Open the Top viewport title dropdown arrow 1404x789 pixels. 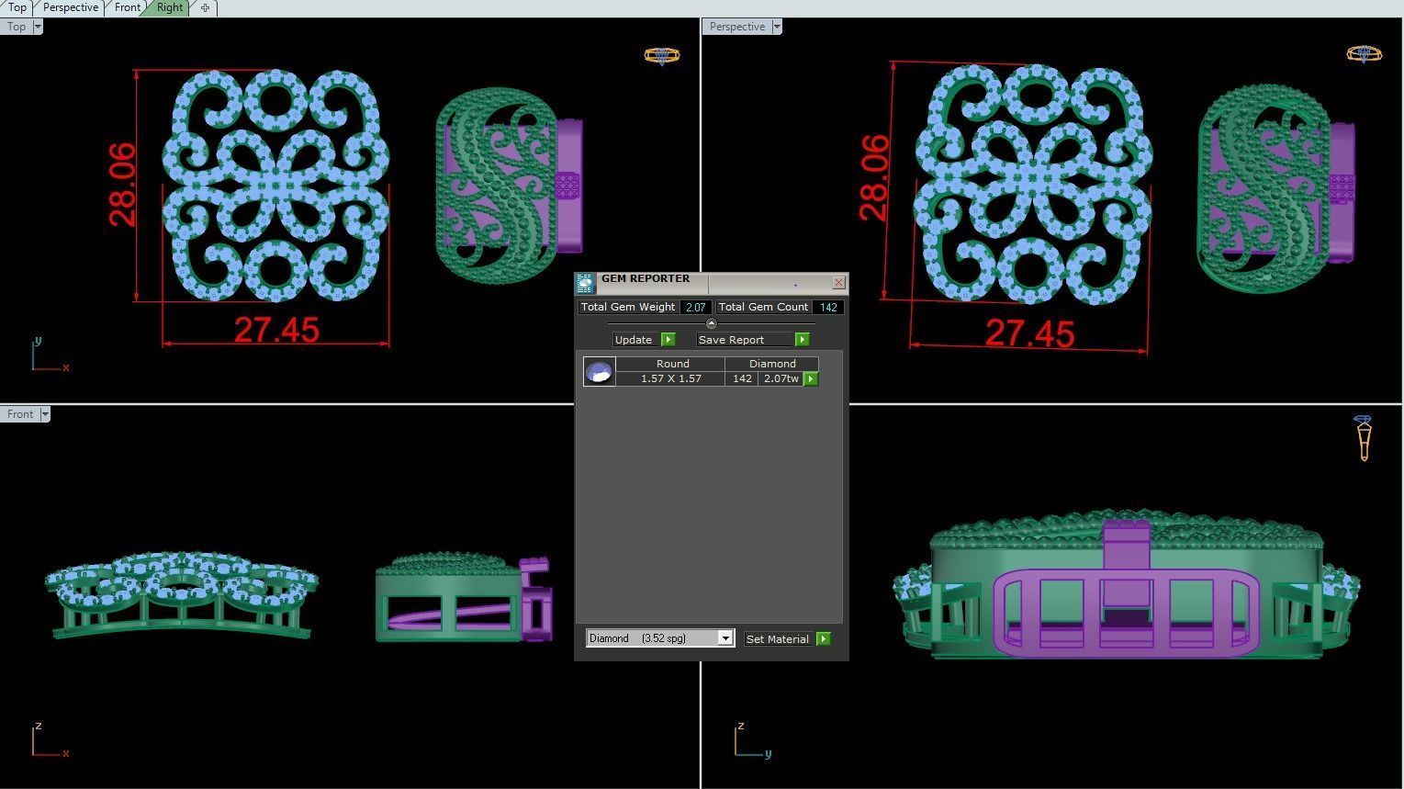38,27
